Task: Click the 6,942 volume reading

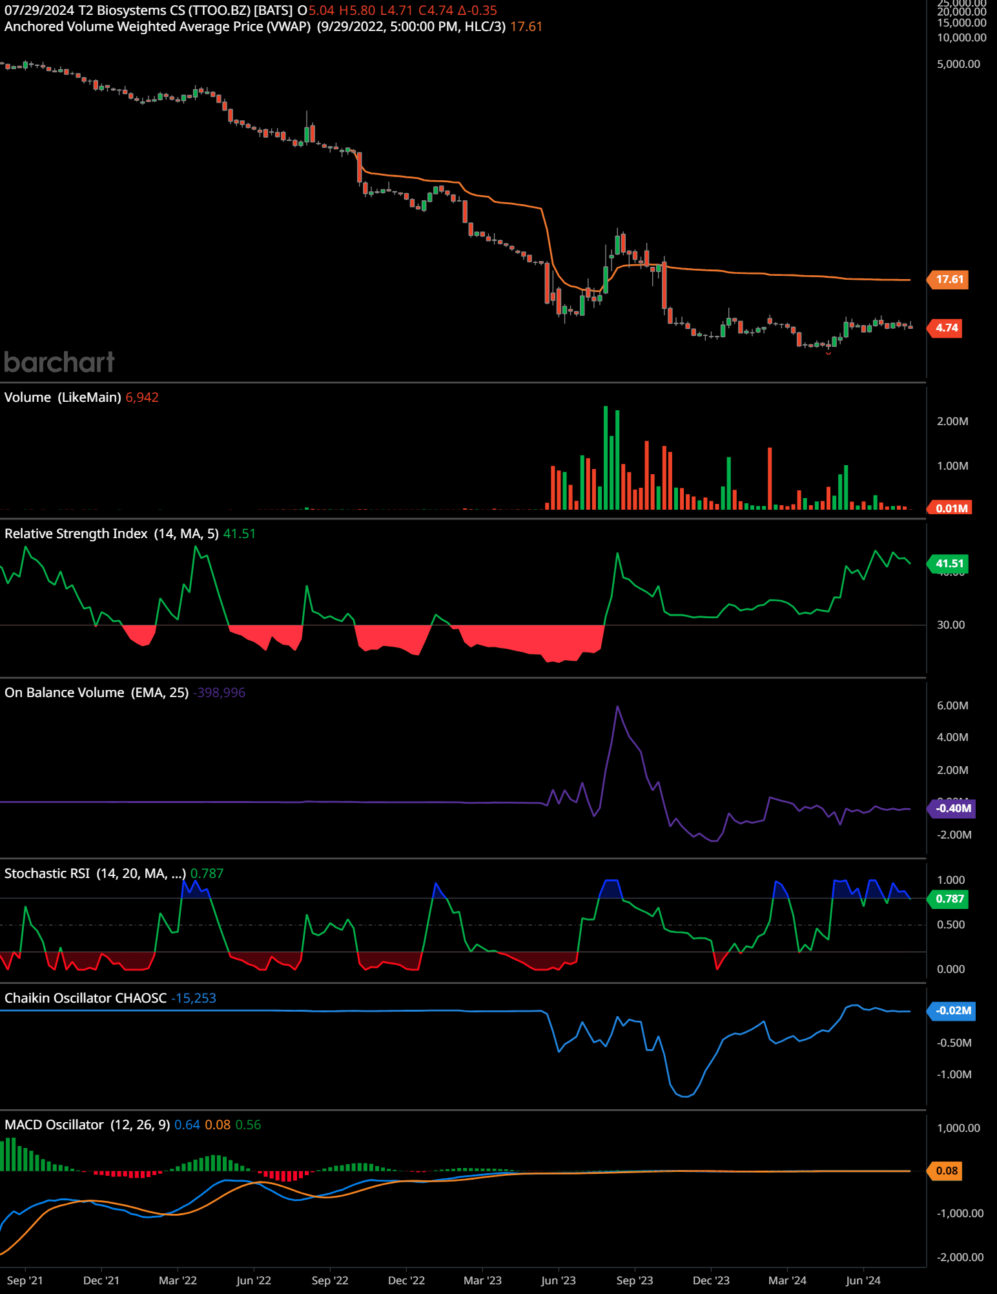Action: [142, 397]
